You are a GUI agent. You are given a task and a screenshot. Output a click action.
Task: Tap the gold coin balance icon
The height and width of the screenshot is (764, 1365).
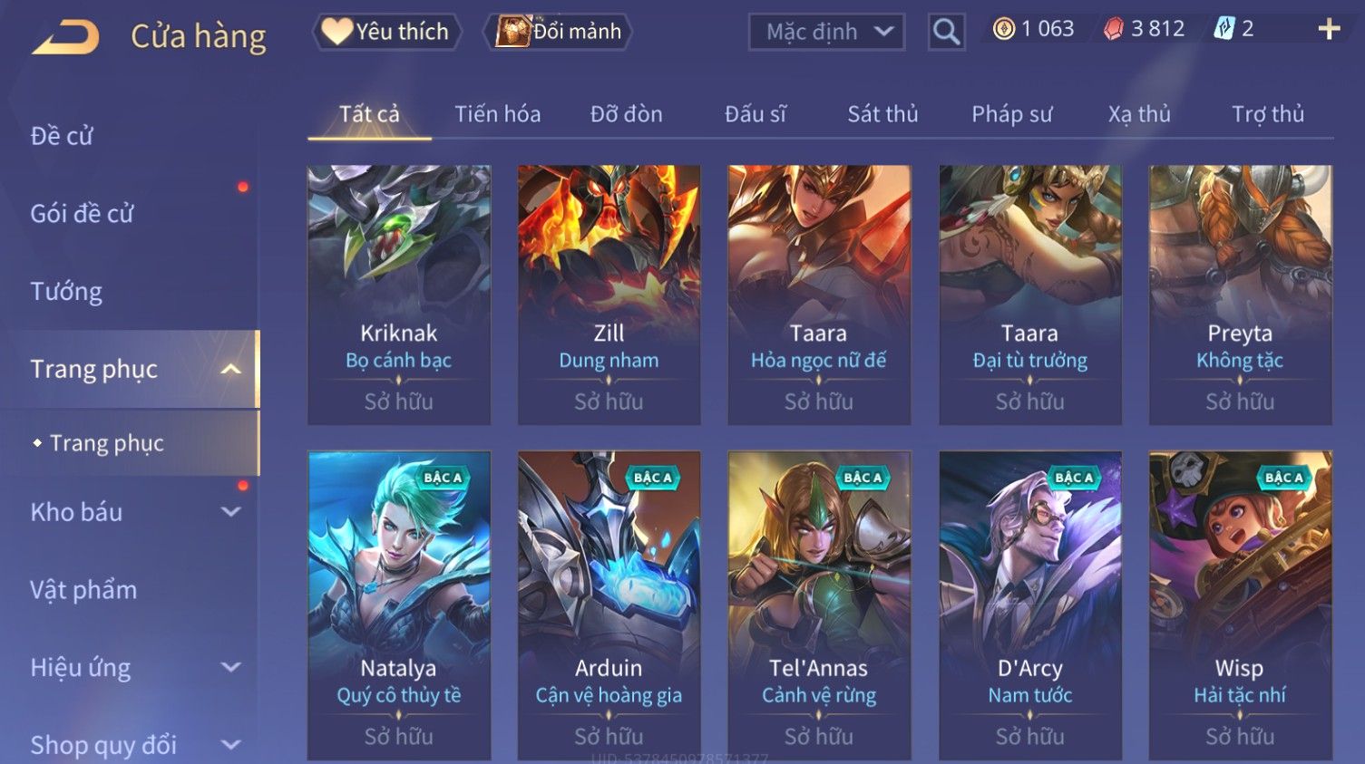pyautogui.click(x=1003, y=29)
